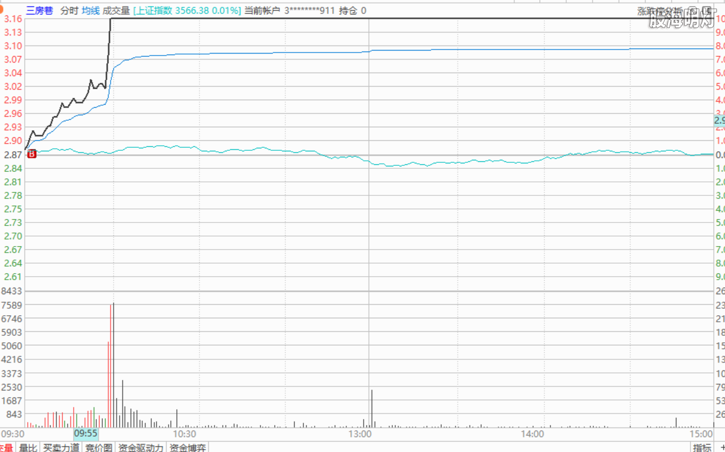The width and height of the screenshot is (725, 452).
Task: Open the 买卖力道 tab
Action: tap(61, 447)
